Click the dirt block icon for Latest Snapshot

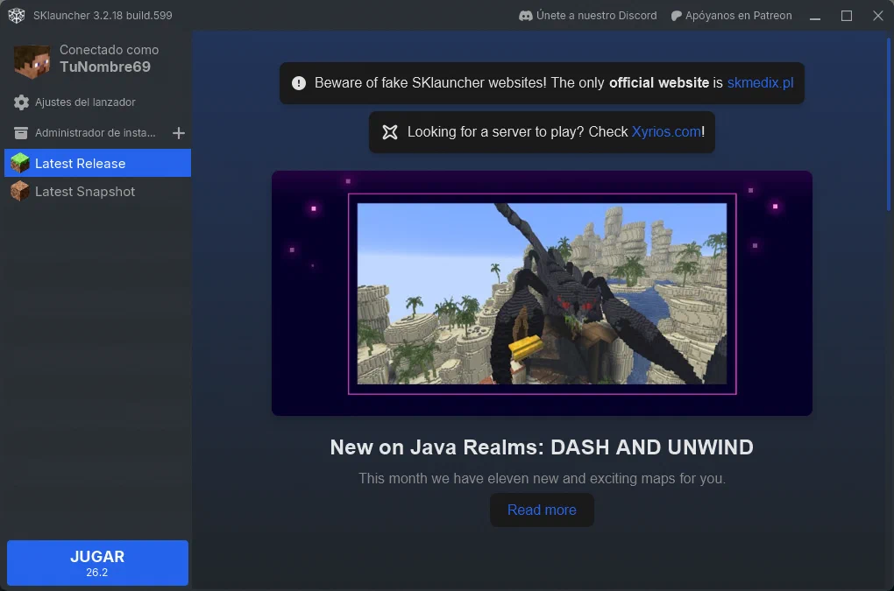(x=20, y=191)
